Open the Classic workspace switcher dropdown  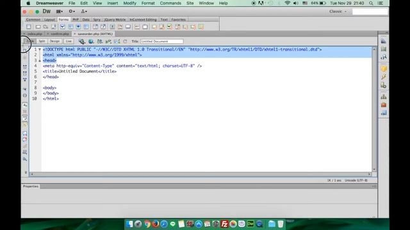click(338, 11)
